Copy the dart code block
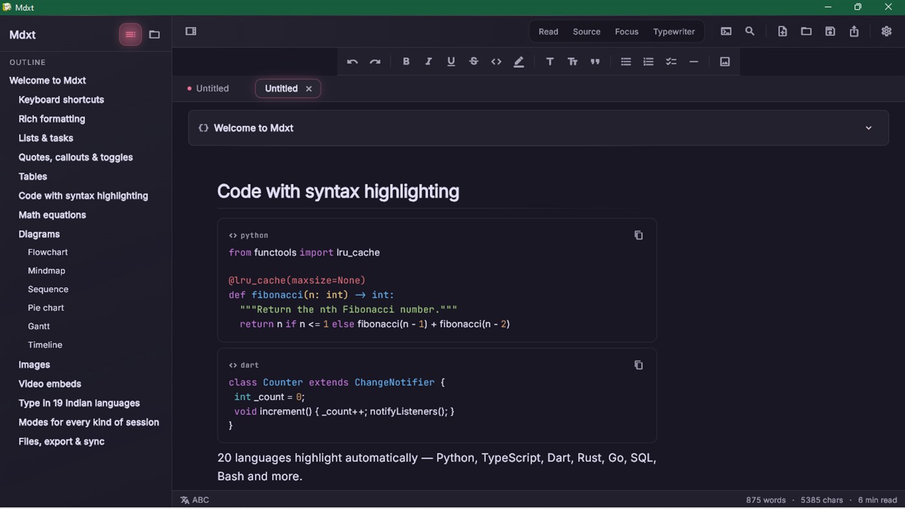 coord(638,365)
